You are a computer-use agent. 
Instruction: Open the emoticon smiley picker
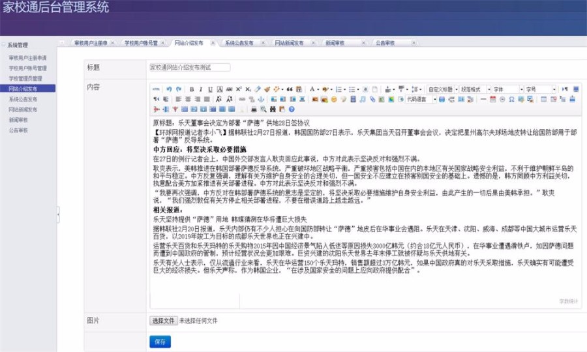[x=333, y=99]
